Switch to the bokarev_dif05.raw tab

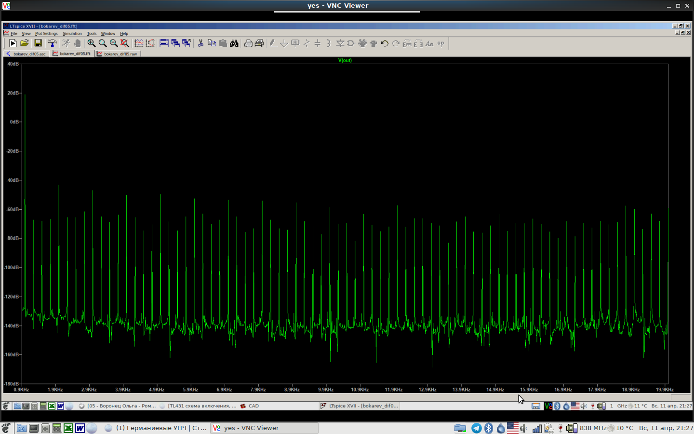(119, 54)
